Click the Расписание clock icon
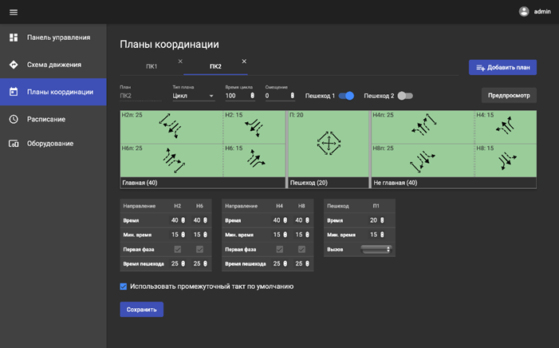Viewport: 559px width, 348px height. [14, 119]
